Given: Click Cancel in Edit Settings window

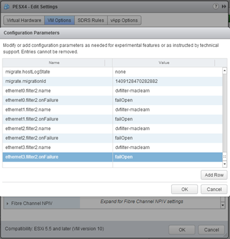Looking at the screenshot, I should pyautogui.click(x=212, y=230).
